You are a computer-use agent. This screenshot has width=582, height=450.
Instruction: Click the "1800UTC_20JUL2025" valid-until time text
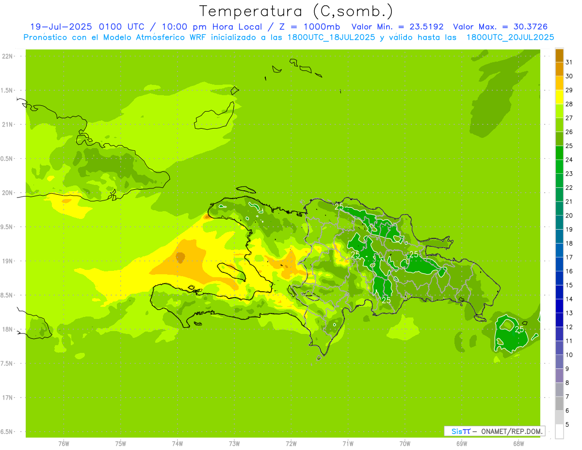[510, 37]
